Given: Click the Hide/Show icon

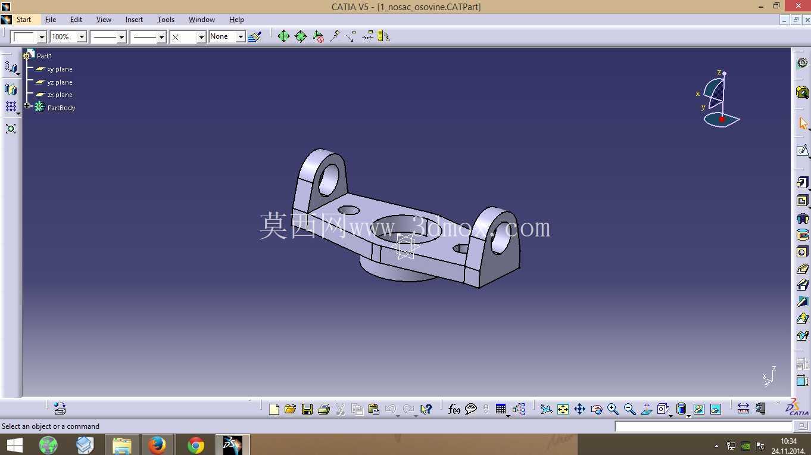Looking at the screenshot, I should (x=698, y=409).
